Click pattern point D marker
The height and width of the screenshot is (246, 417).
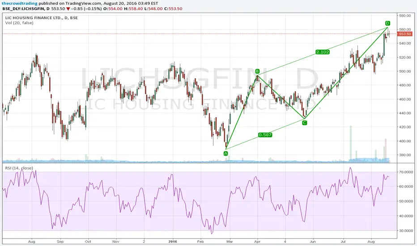(x=387, y=23)
